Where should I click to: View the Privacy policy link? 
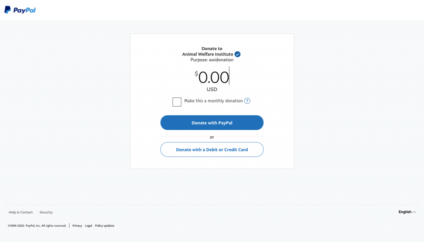77,225
